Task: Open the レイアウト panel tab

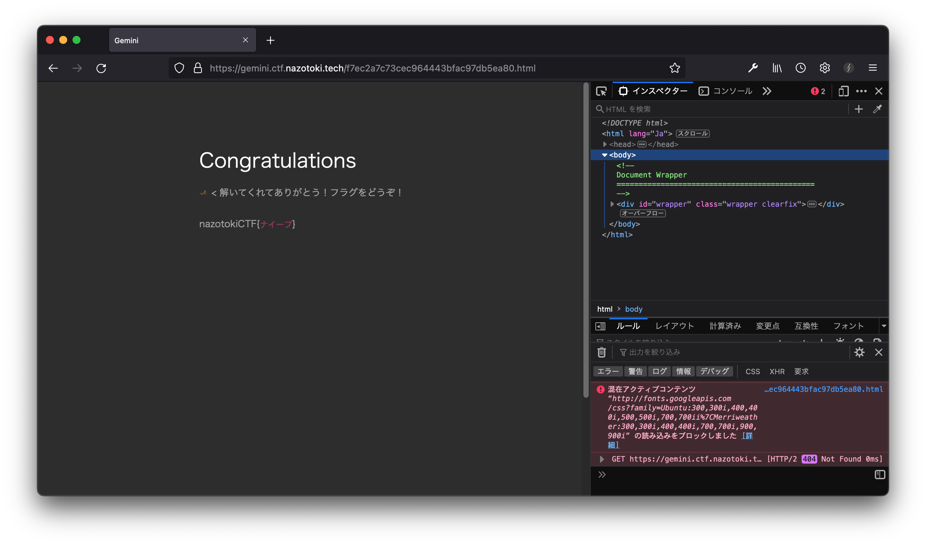Action: (674, 326)
